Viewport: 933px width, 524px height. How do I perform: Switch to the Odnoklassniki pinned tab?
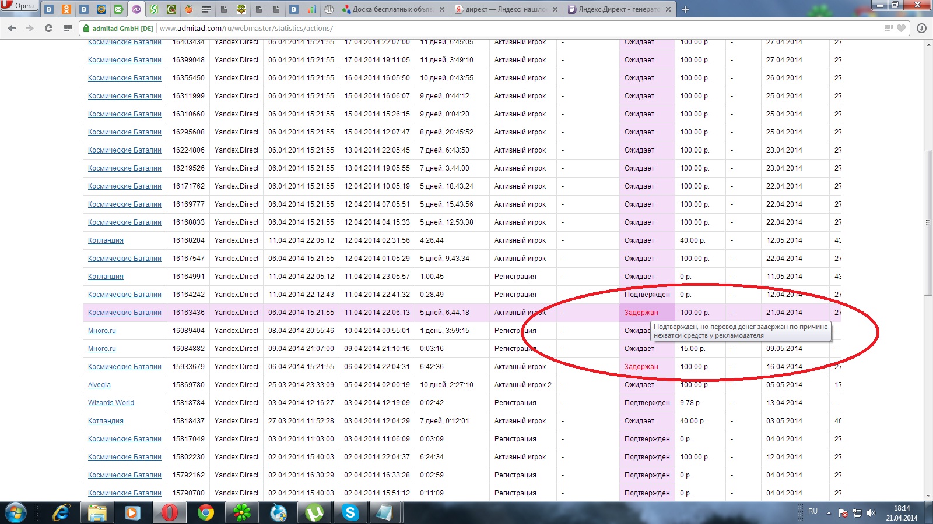point(66,9)
